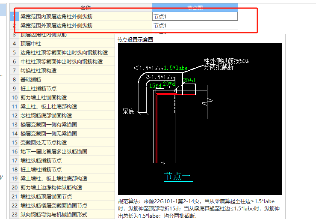Select row '桩上墙柱插筋节点'
316x219 pixels.
(67, 170)
